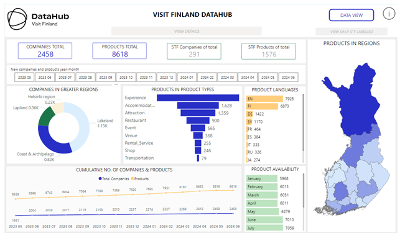
Task: Filter by year-month 2023 06
Action: [x=45, y=77]
